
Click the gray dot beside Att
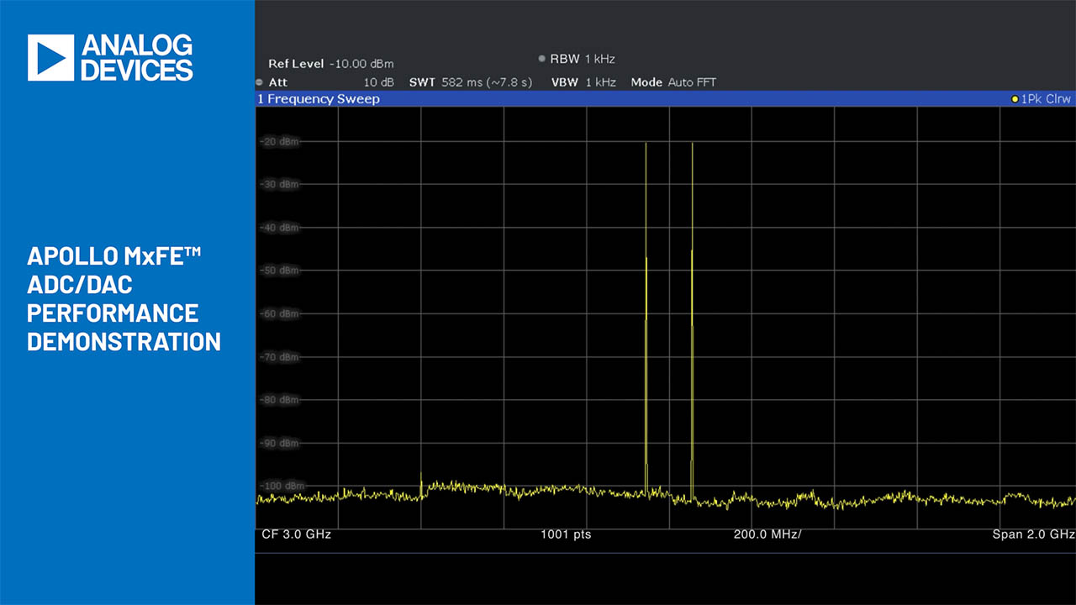pyautogui.click(x=259, y=82)
